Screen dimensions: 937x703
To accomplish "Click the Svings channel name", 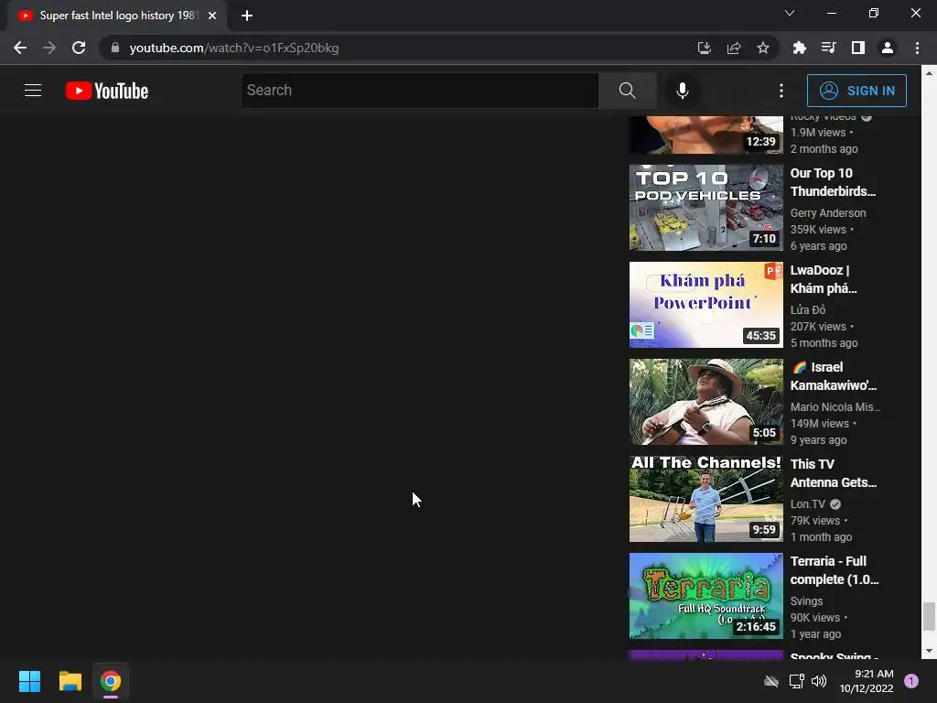I will click(x=806, y=600).
